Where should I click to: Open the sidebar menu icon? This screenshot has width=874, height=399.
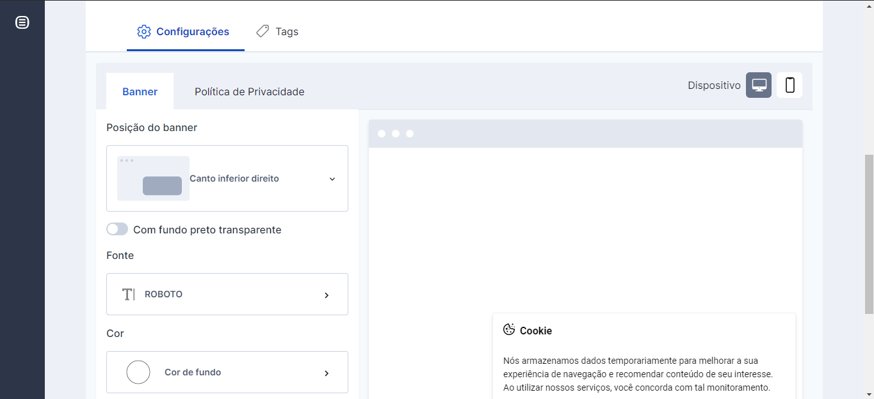(22, 22)
